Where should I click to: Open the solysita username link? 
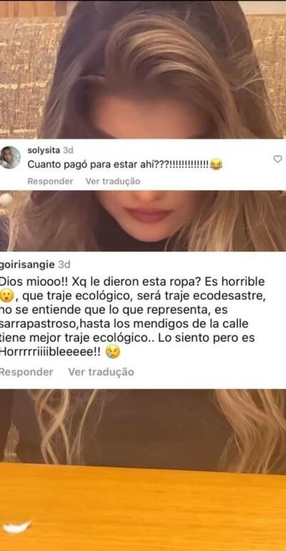[x=44, y=150]
